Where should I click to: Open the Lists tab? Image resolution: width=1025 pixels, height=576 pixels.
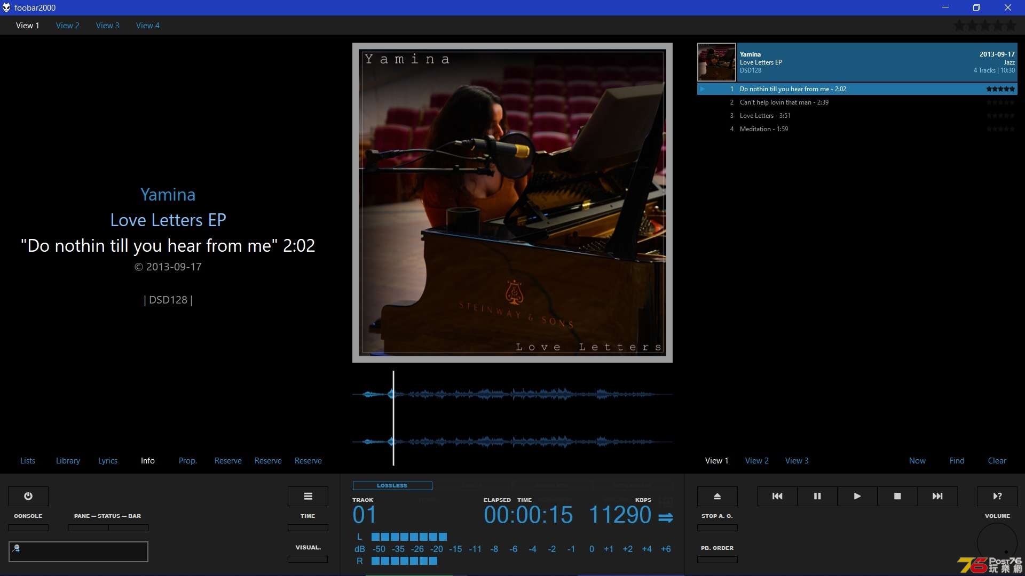click(28, 461)
